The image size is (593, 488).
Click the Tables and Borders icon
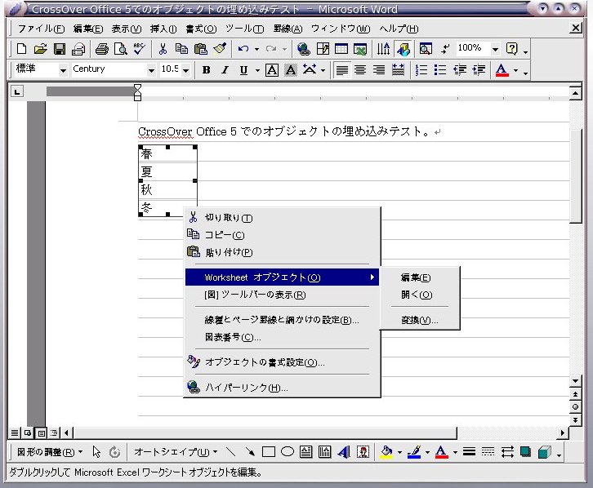(x=323, y=49)
